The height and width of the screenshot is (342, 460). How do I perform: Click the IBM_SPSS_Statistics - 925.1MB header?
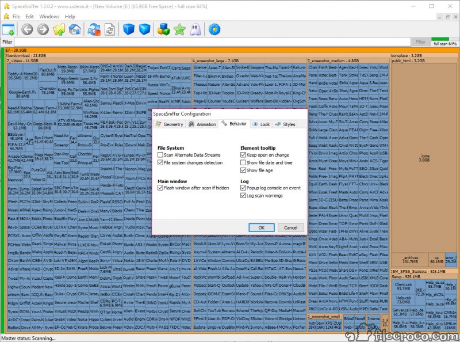point(424,271)
